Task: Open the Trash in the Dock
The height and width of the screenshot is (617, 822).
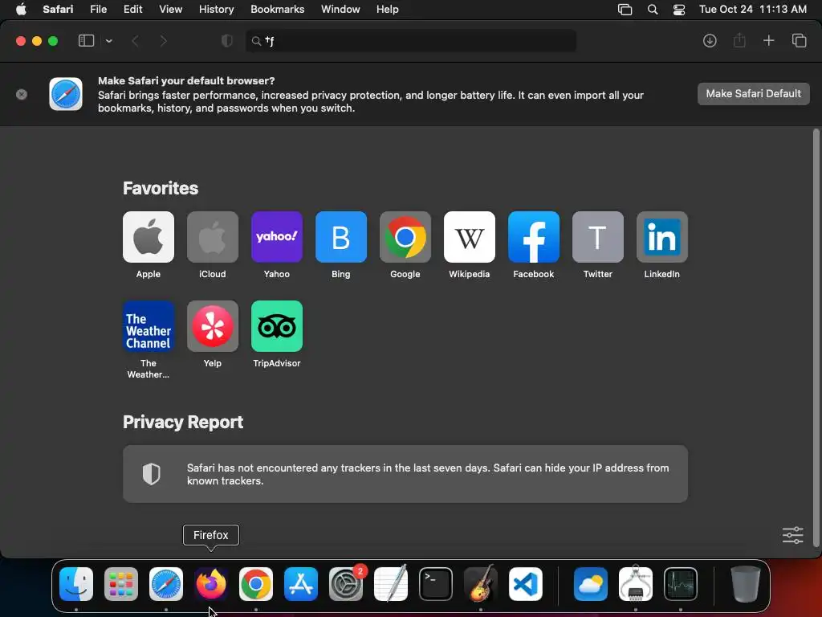Action: tap(746, 584)
